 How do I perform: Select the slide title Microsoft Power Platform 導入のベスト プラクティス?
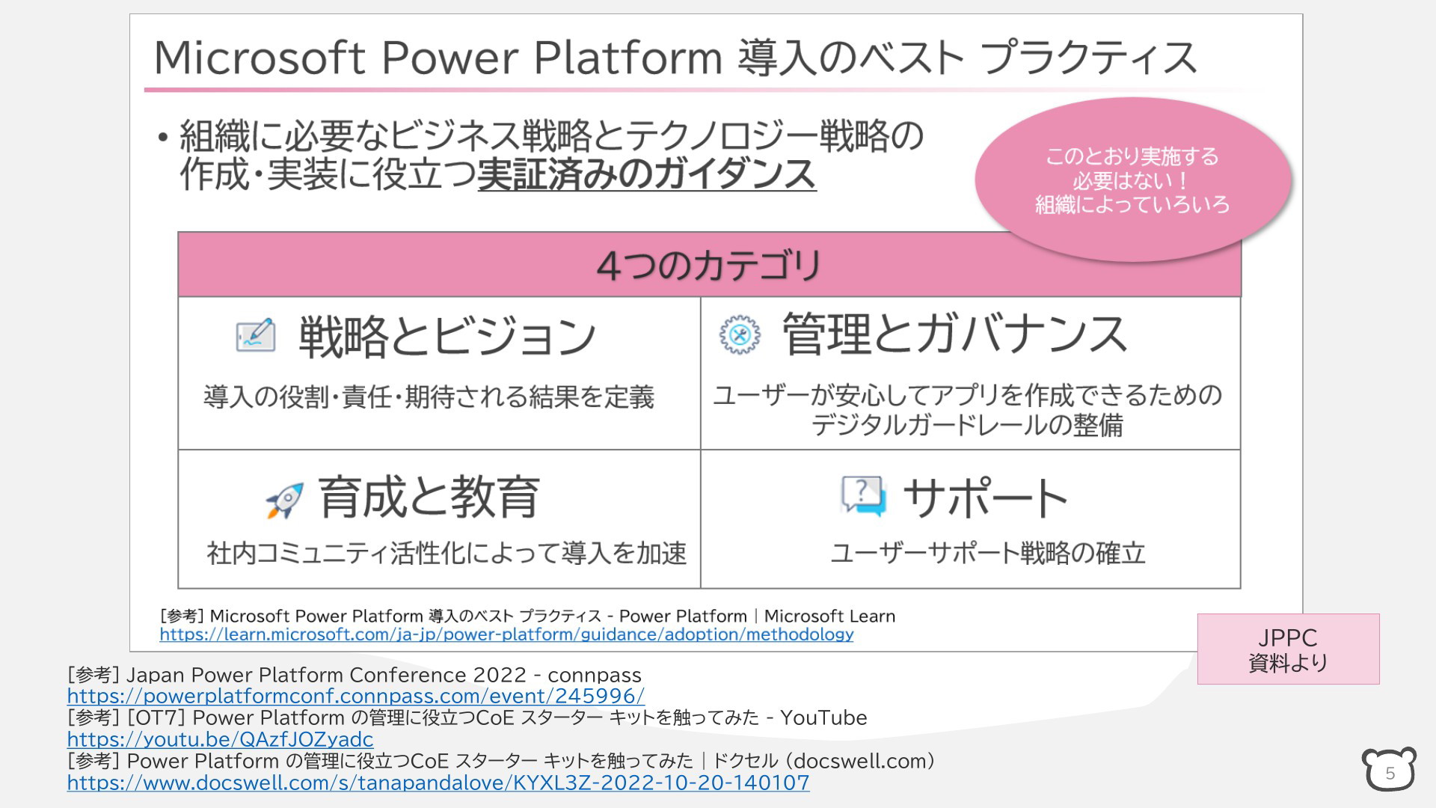click(x=675, y=58)
